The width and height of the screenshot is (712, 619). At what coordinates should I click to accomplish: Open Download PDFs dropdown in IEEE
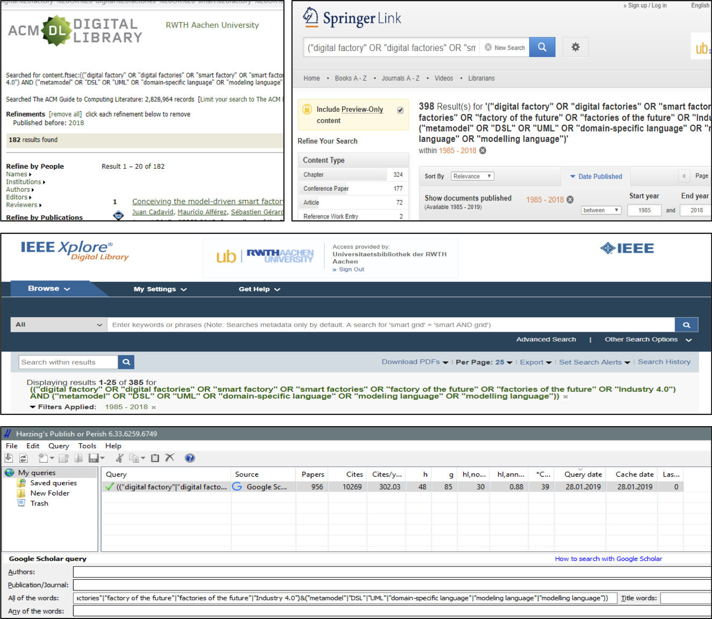(415, 362)
